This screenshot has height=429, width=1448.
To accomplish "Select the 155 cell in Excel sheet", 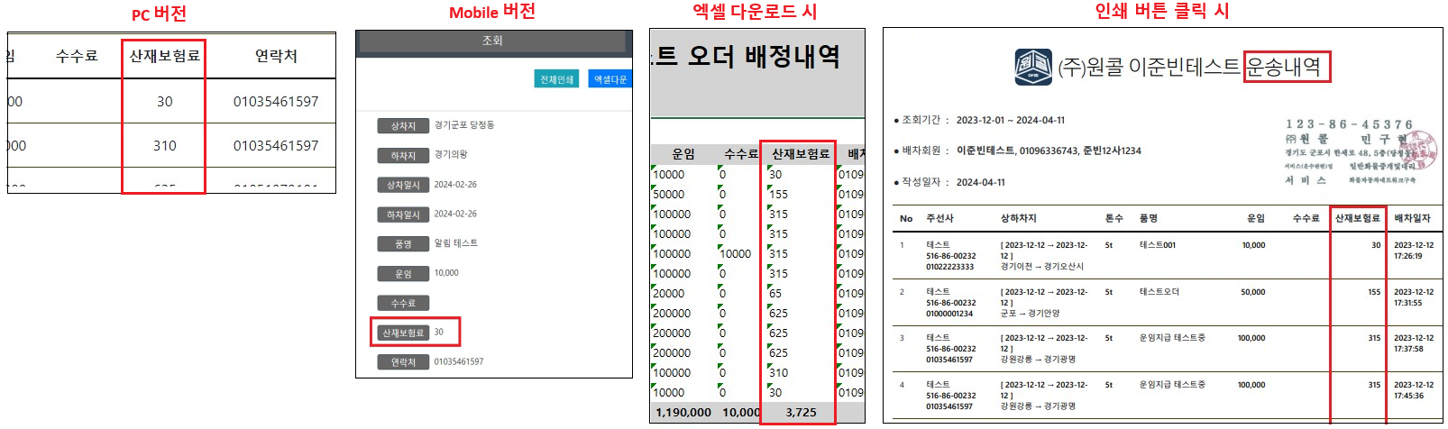I will pos(778,195).
